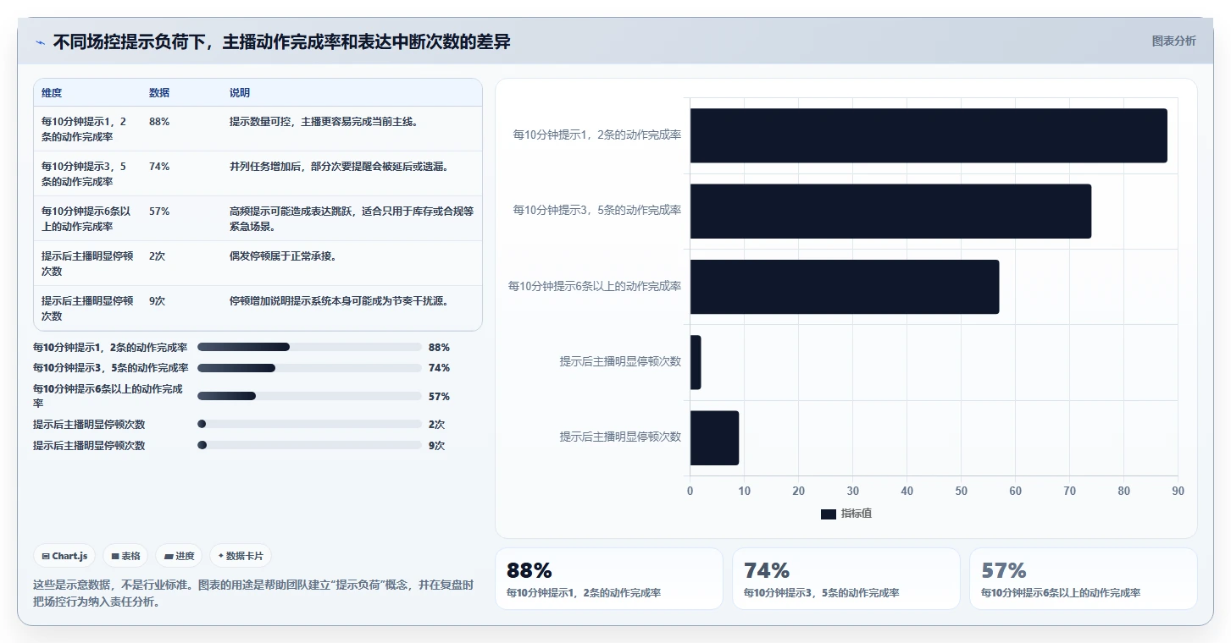1231x643 pixels.
Task: Click x-axis tick label 80
Action: [x=1123, y=491]
